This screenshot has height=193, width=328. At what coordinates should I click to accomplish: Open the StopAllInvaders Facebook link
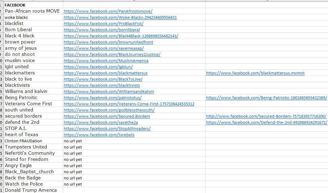pyautogui.click(x=107, y=128)
